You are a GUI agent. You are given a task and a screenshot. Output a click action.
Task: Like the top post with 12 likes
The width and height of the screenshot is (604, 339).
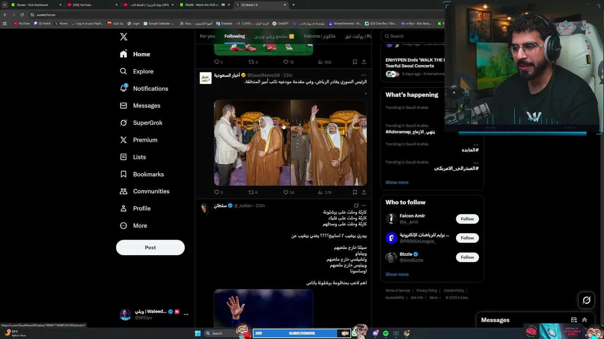click(288, 62)
